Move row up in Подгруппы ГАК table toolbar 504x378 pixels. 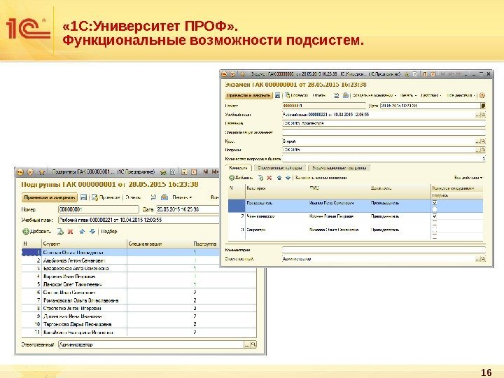click(x=82, y=232)
